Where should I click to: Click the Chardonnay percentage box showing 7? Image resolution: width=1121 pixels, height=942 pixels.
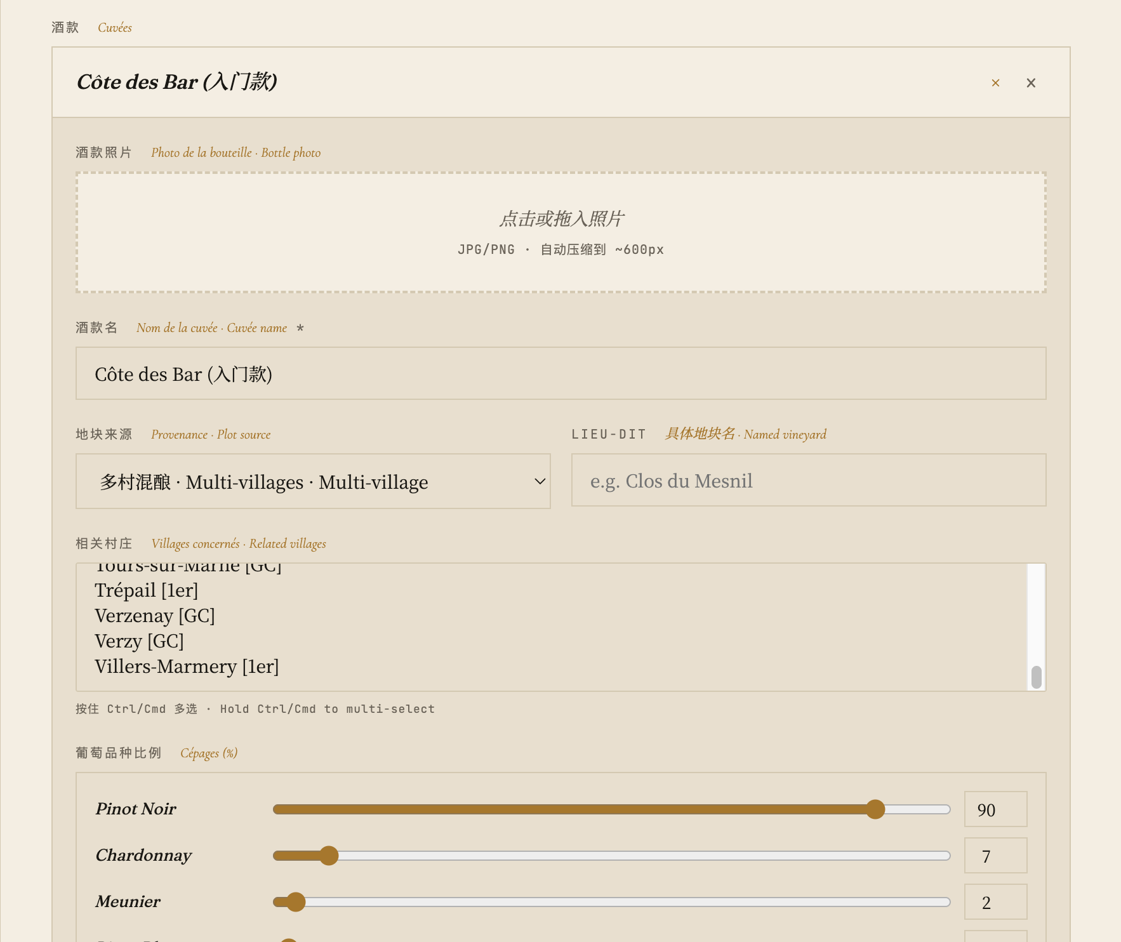(x=995, y=856)
